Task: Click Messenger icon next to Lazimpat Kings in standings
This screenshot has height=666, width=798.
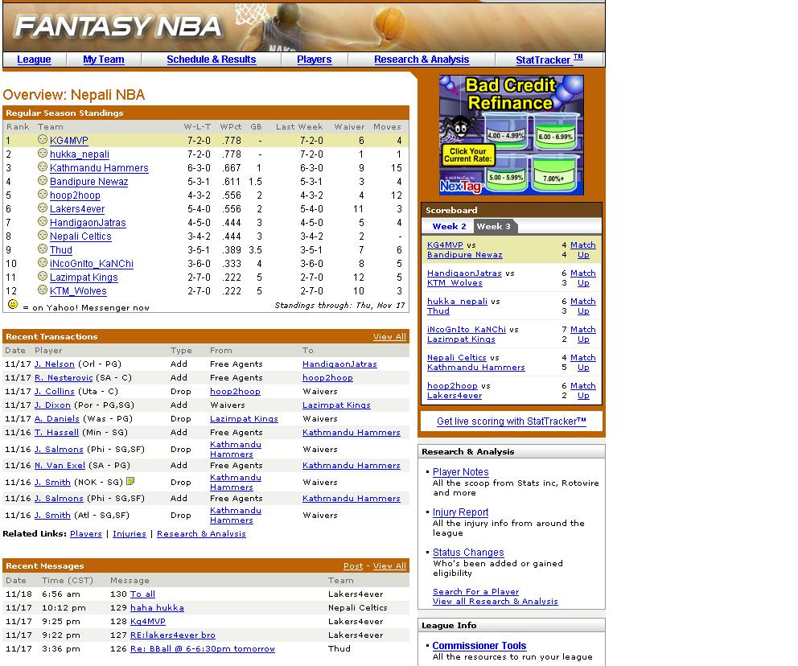Action: point(43,277)
